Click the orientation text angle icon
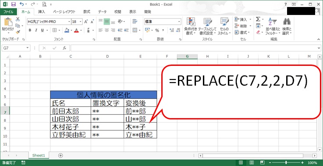323x166 pixels. (x=120, y=21)
